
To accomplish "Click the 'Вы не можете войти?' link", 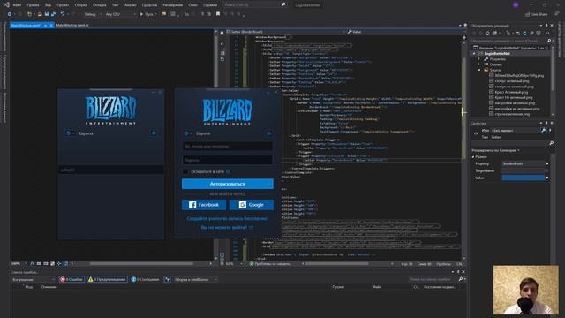I will coord(227,228).
